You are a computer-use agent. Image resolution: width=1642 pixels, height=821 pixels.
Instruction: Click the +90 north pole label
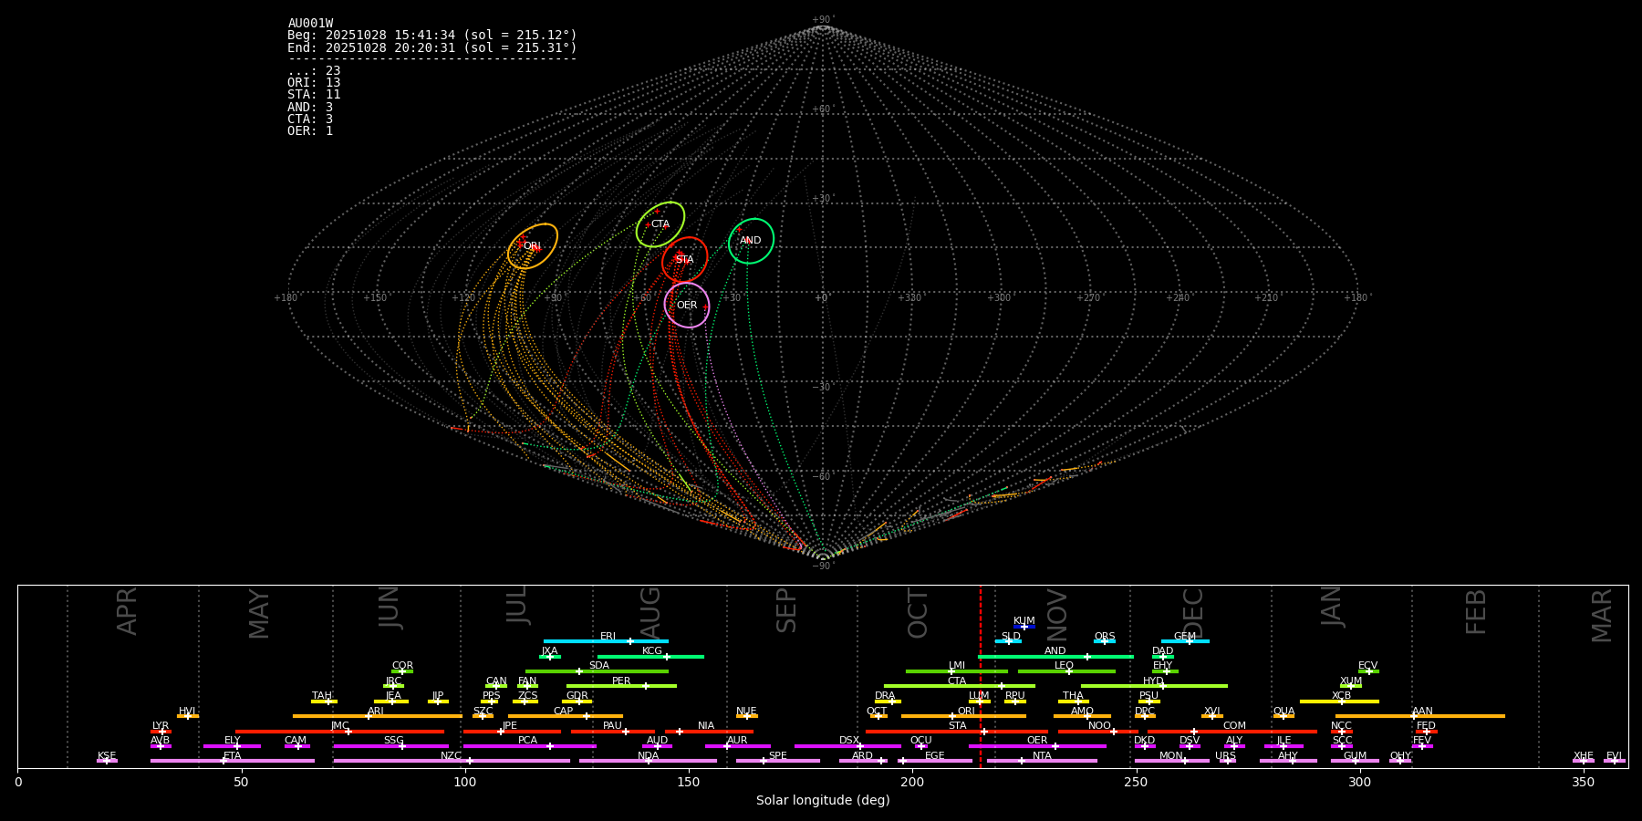pyautogui.click(x=822, y=20)
